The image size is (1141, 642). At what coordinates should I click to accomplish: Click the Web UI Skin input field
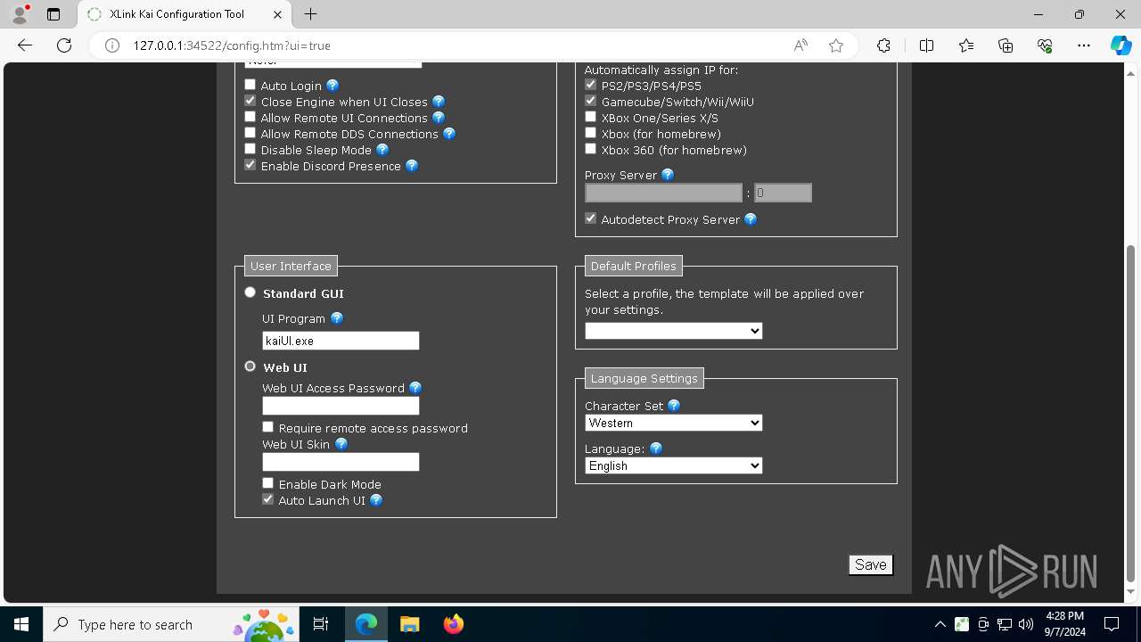(x=341, y=462)
